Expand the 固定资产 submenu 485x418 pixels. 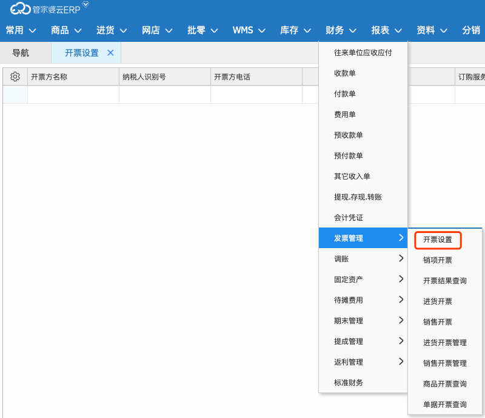(x=363, y=279)
